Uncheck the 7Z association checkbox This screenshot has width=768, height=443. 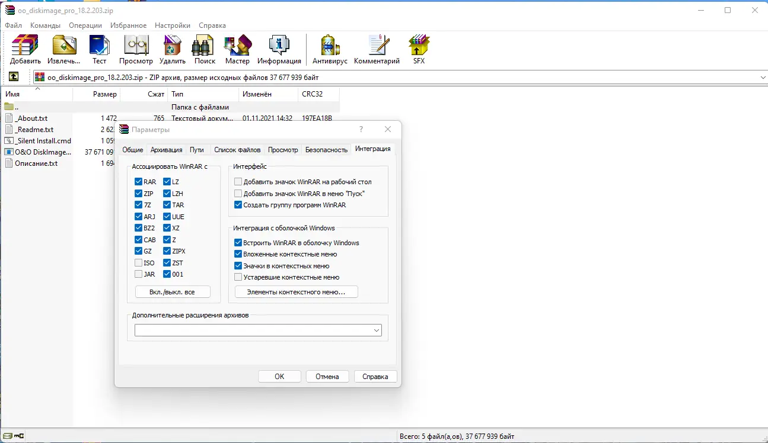click(x=138, y=205)
